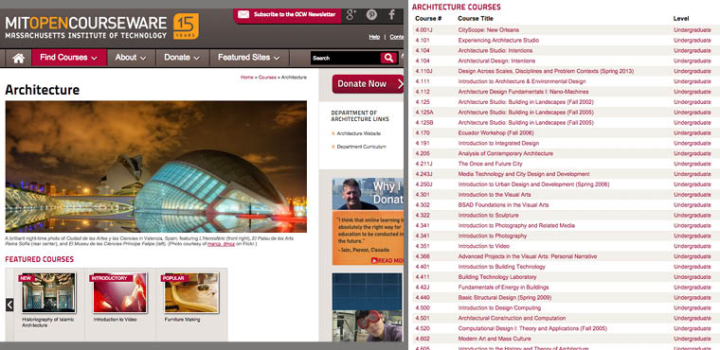The height and width of the screenshot is (350, 720).
Task: Open Architectural Construction and Computation course
Action: [512, 319]
